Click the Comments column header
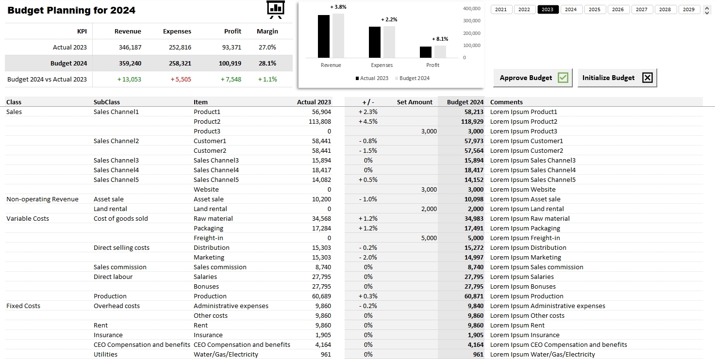 point(506,102)
